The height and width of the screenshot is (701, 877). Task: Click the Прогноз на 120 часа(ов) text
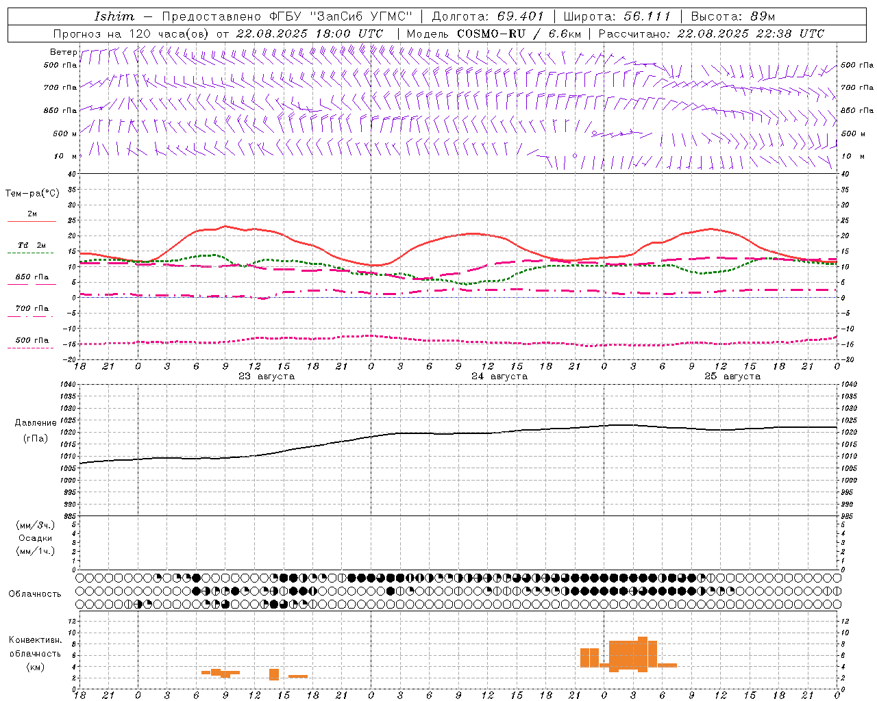point(132,34)
